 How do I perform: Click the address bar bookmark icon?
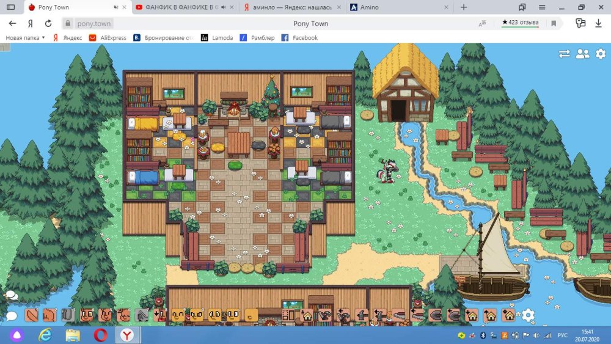(554, 23)
